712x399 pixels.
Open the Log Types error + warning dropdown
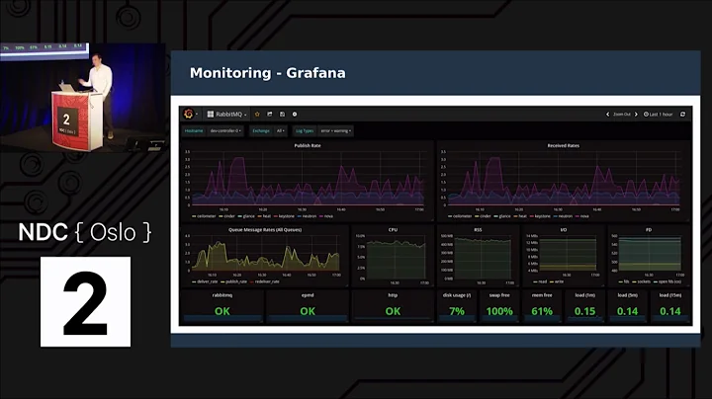pos(335,130)
